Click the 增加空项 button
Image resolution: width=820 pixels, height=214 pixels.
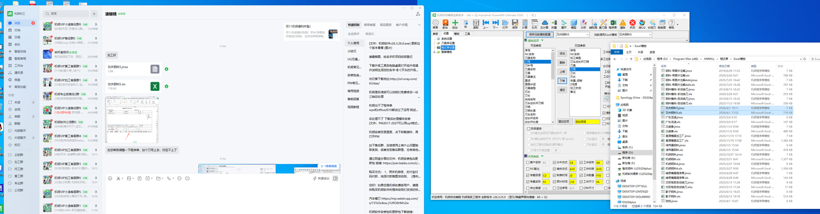click(564, 122)
